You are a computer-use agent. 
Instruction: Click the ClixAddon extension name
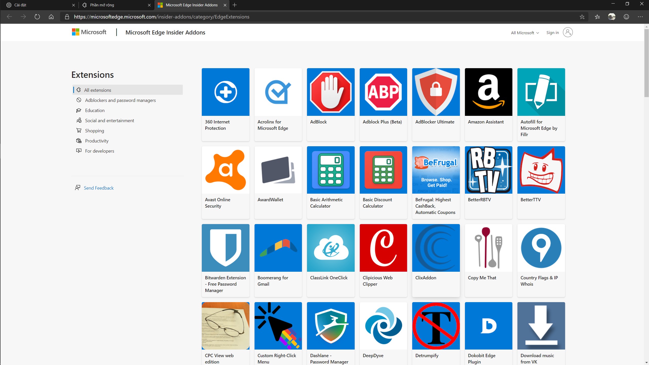tap(426, 278)
